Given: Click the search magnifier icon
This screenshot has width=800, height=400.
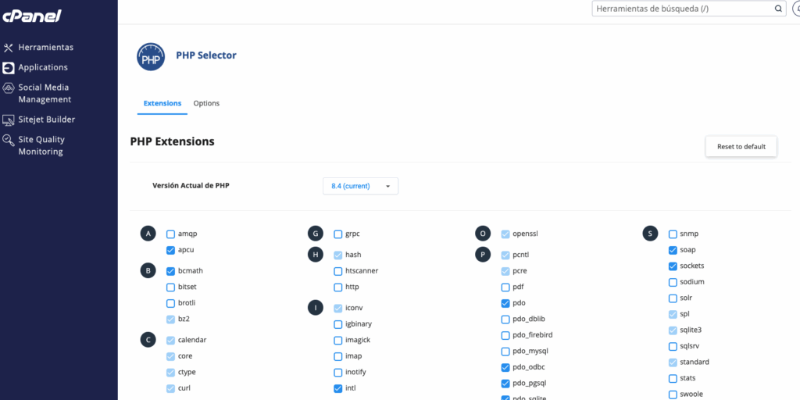Looking at the screenshot, I should click(777, 9).
